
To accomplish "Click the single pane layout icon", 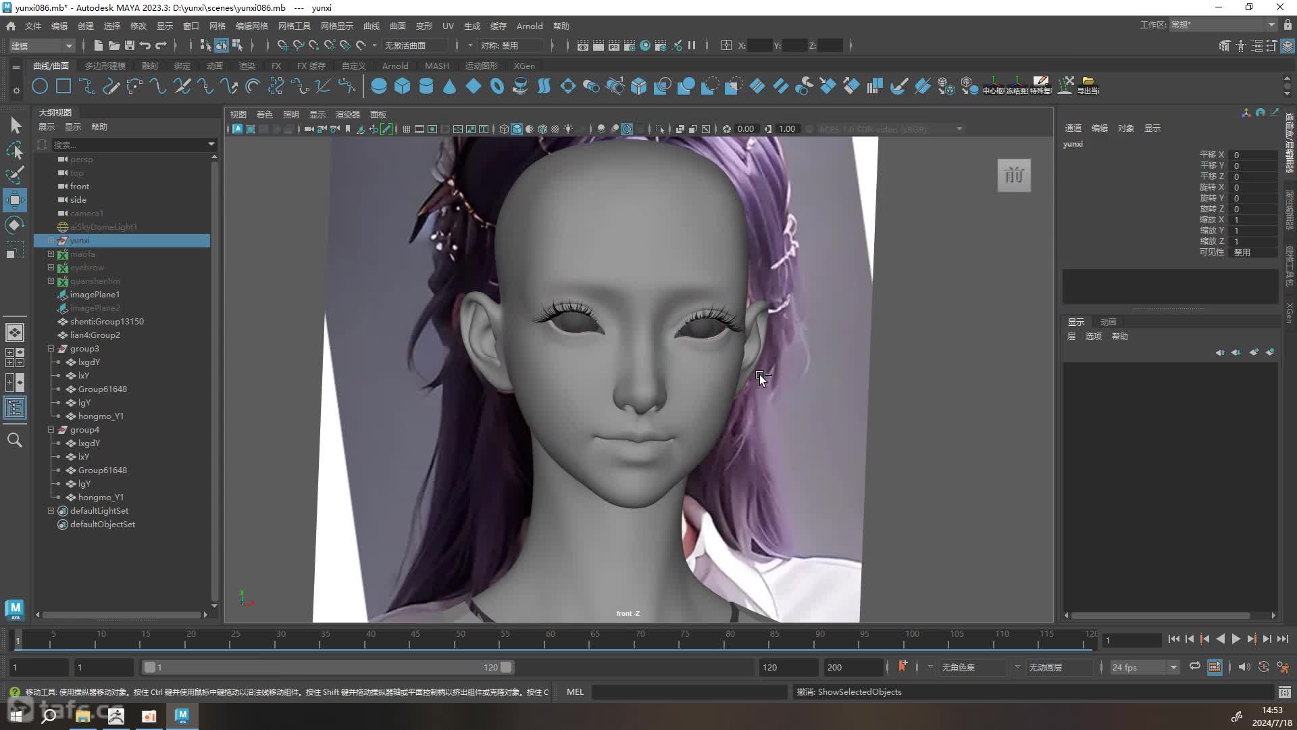I will 15,333.
